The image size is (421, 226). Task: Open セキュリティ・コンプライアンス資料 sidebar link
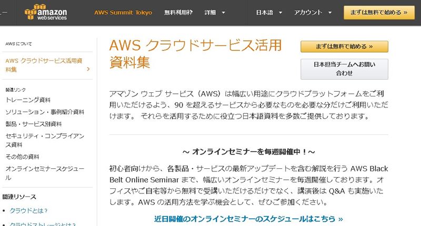point(45,140)
